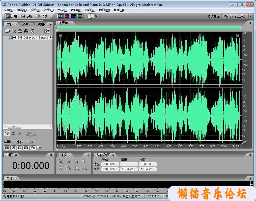
Task: Toggle show MIDI files filter
Action: 26,148
